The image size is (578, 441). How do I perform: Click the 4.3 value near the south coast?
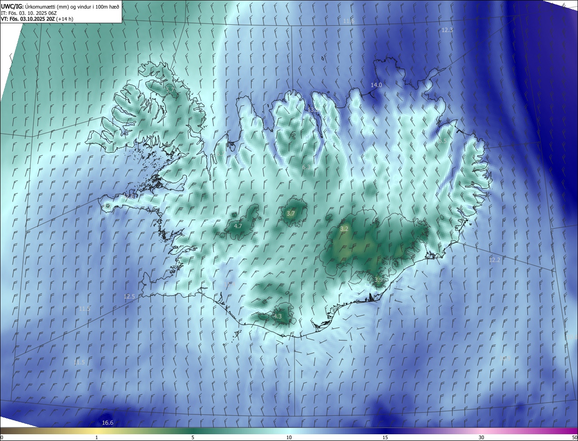tap(277, 317)
